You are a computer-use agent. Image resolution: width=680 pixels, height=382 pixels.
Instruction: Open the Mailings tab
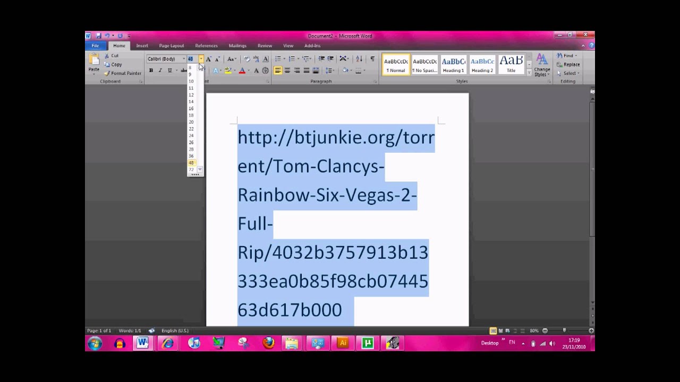(237, 46)
